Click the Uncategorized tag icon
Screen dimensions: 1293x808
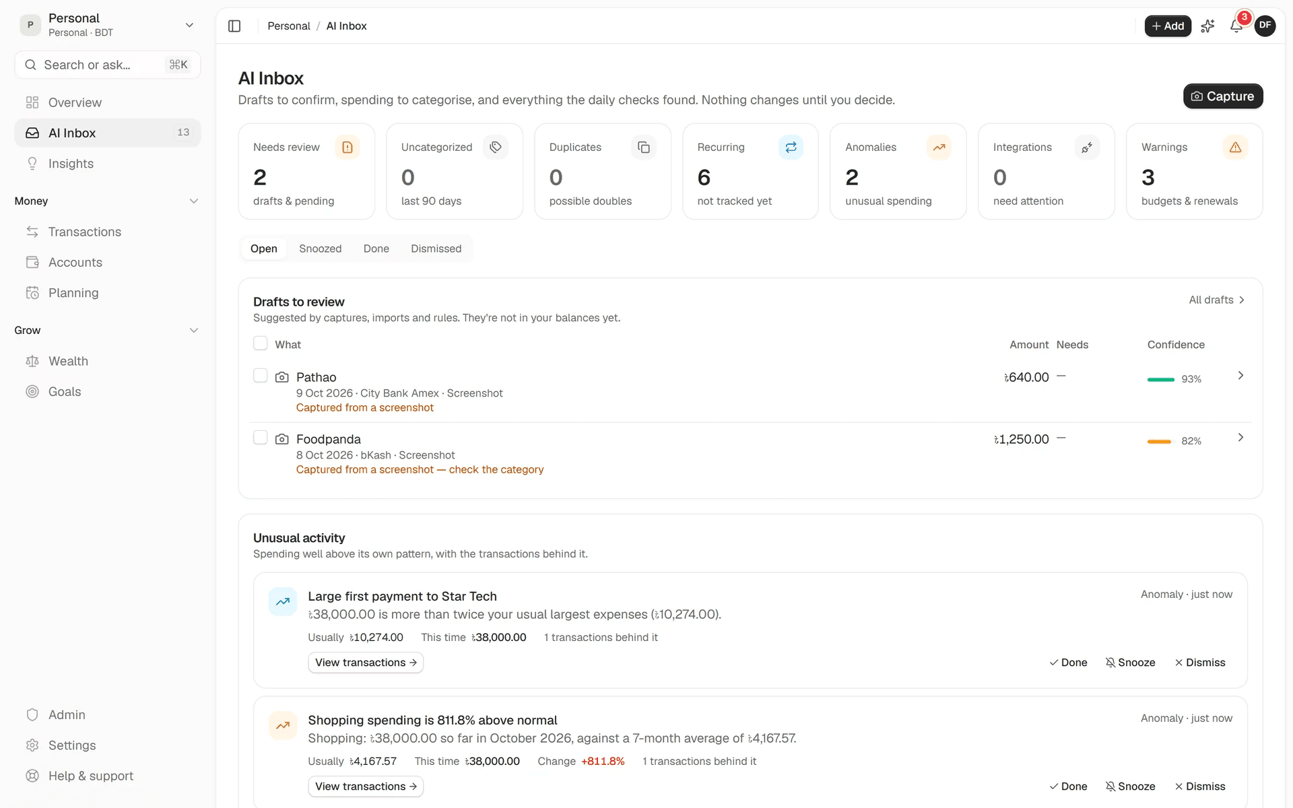(496, 147)
